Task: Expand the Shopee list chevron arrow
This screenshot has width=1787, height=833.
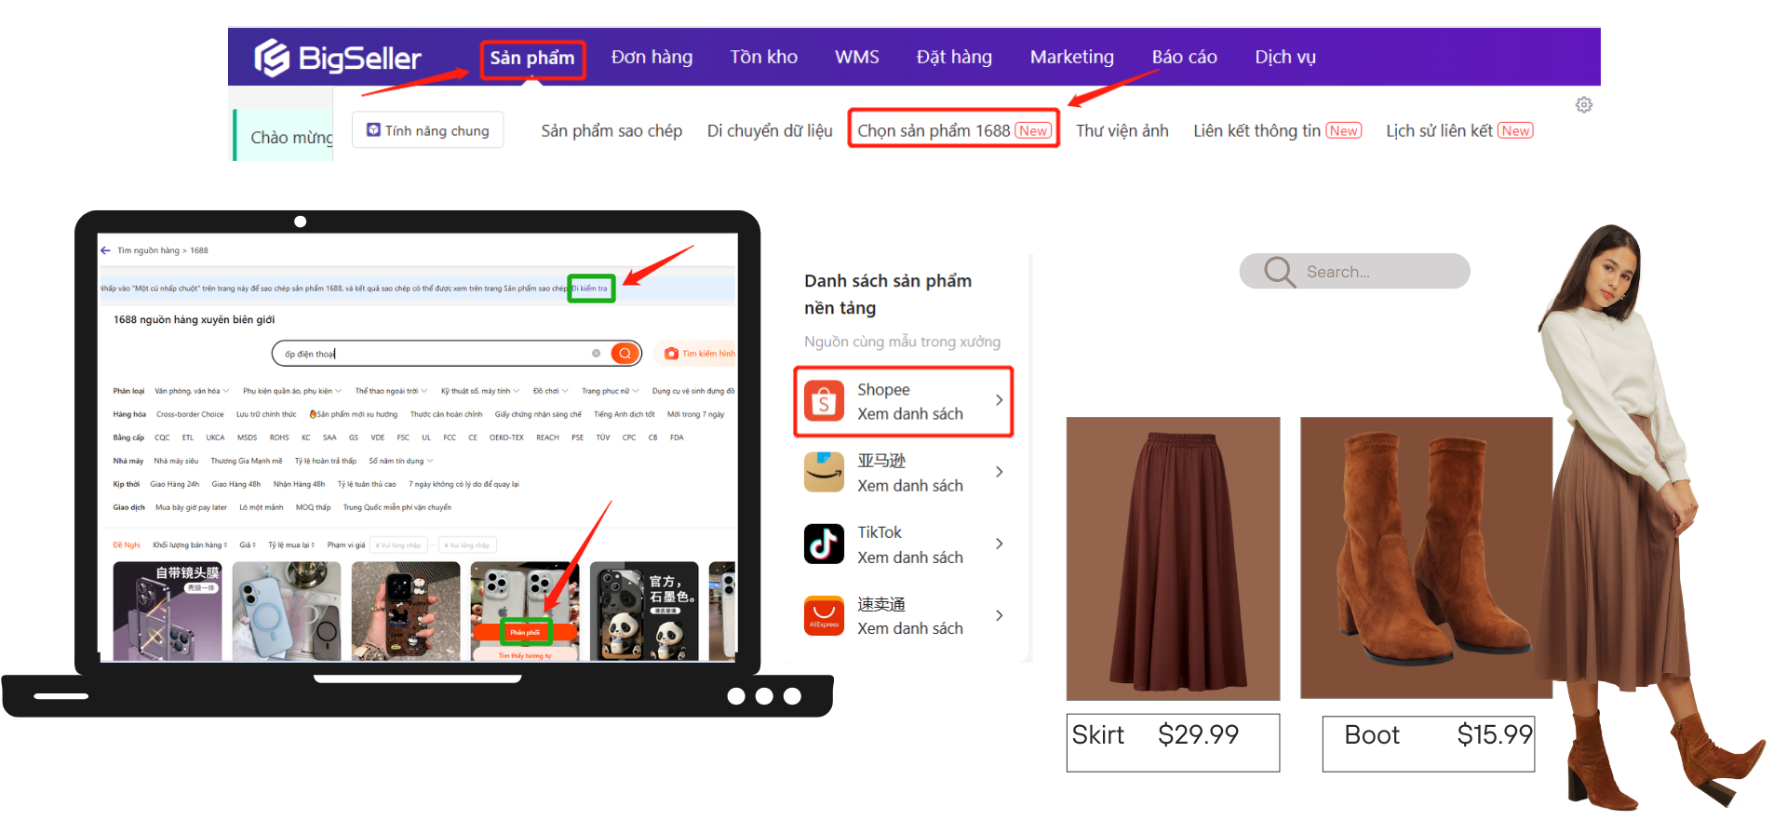Action: pos(999,400)
